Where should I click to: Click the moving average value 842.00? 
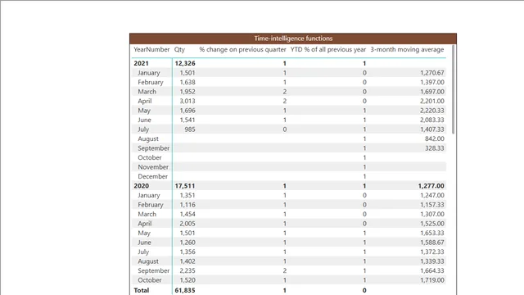tap(435, 138)
